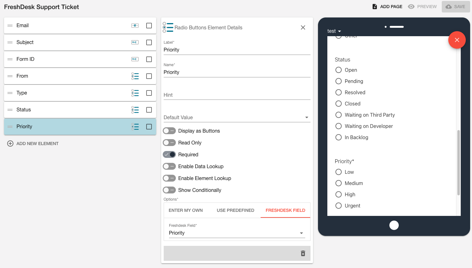Image resolution: width=472 pixels, height=268 pixels.
Task: Click the Preview button label
Action: (427, 7)
